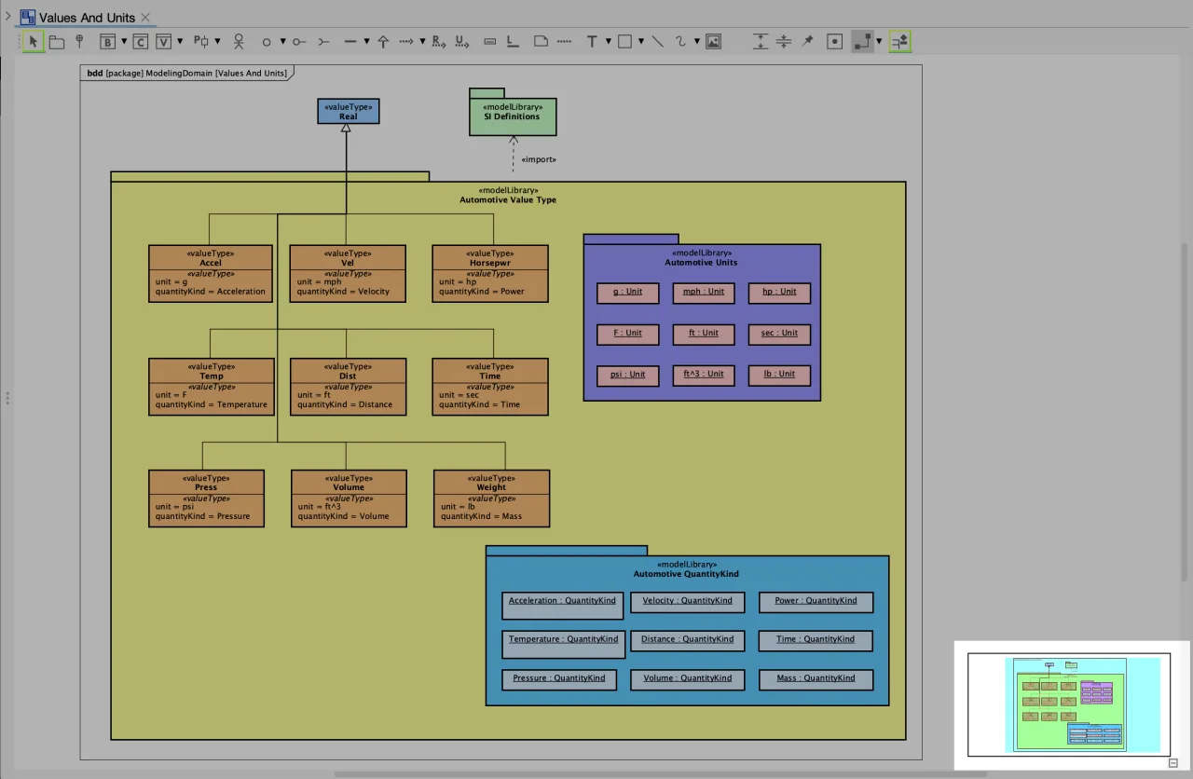Toggle the centered-dot square icon
The height and width of the screenshot is (779, 1193).
[835, 42]
